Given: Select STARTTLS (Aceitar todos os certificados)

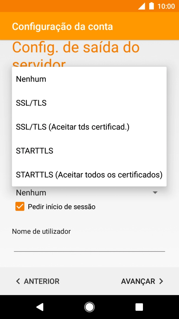Looking at the screenshot, I should [89, 175].
